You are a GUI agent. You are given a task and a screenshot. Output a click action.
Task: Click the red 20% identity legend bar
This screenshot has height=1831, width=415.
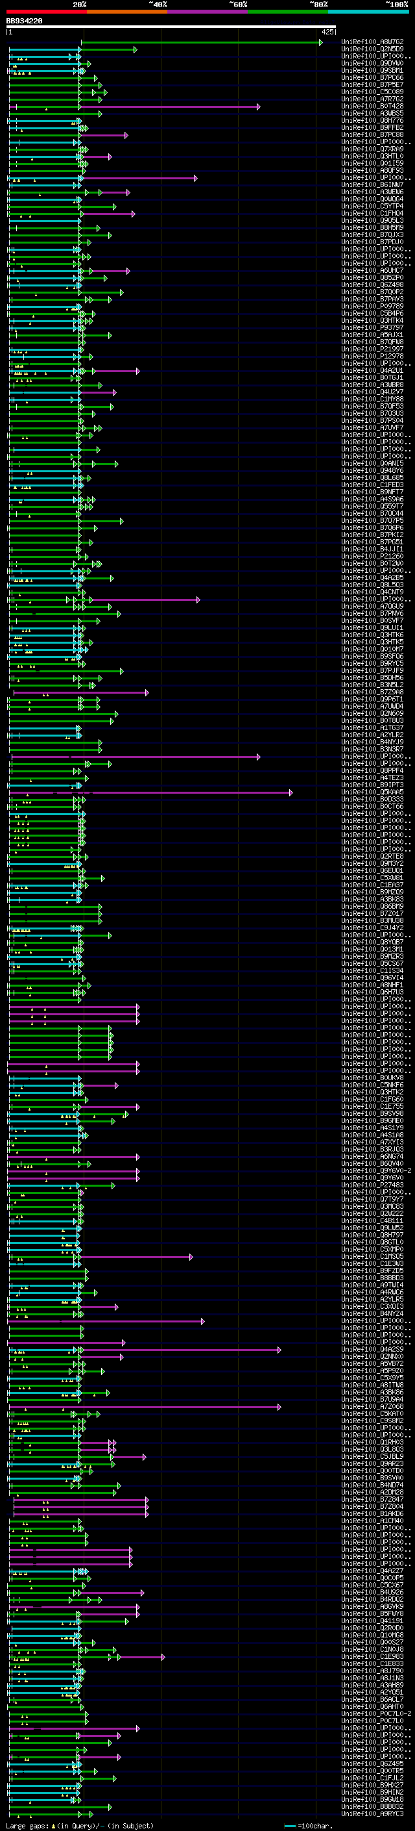pyautogui.click(x=46, y=12)
